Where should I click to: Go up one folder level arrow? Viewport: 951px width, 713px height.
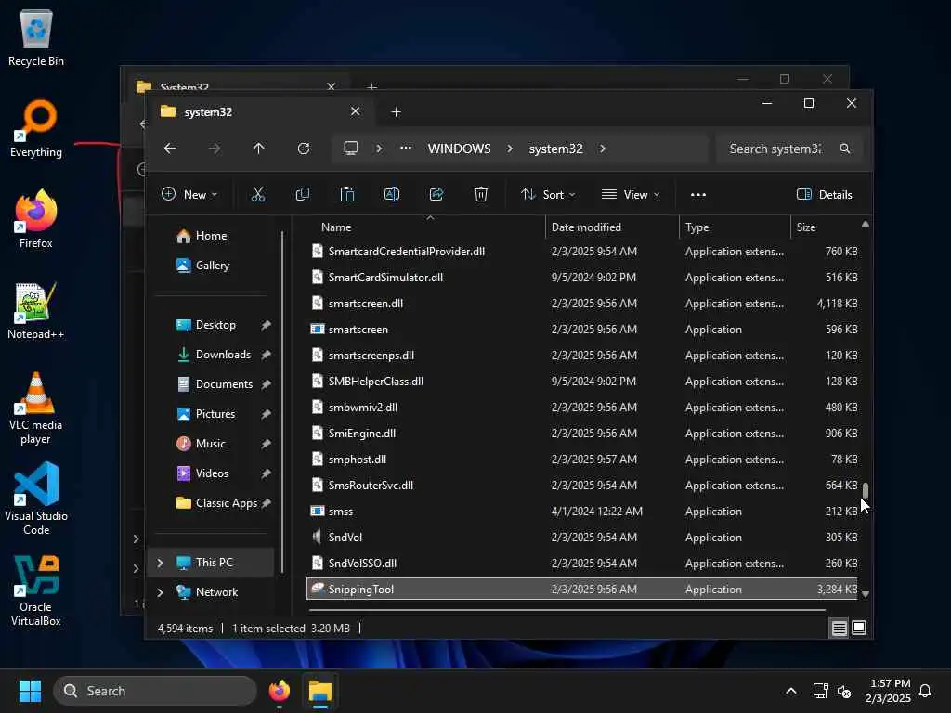coord(258,148)
